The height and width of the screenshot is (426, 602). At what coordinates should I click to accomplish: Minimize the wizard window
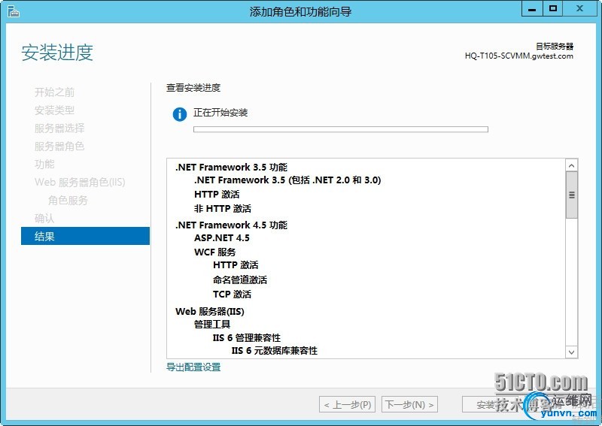tap(532, 9)
